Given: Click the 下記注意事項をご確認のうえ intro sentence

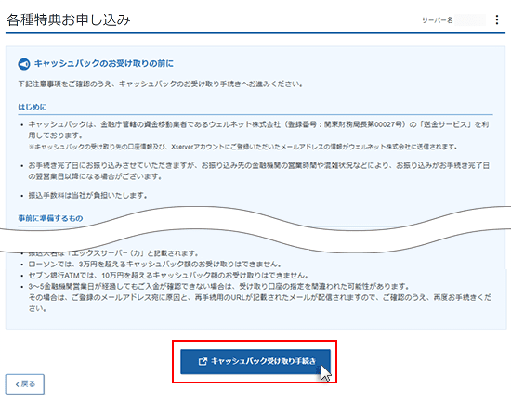Looking at the screenshot, I should click(161, 84).
